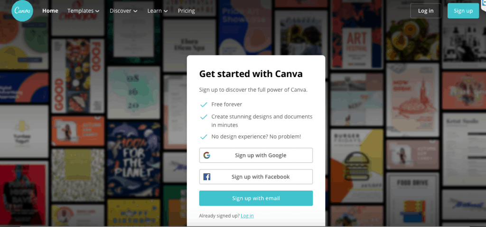
Task: Go to the Home menu item
Action: [50, 11]
